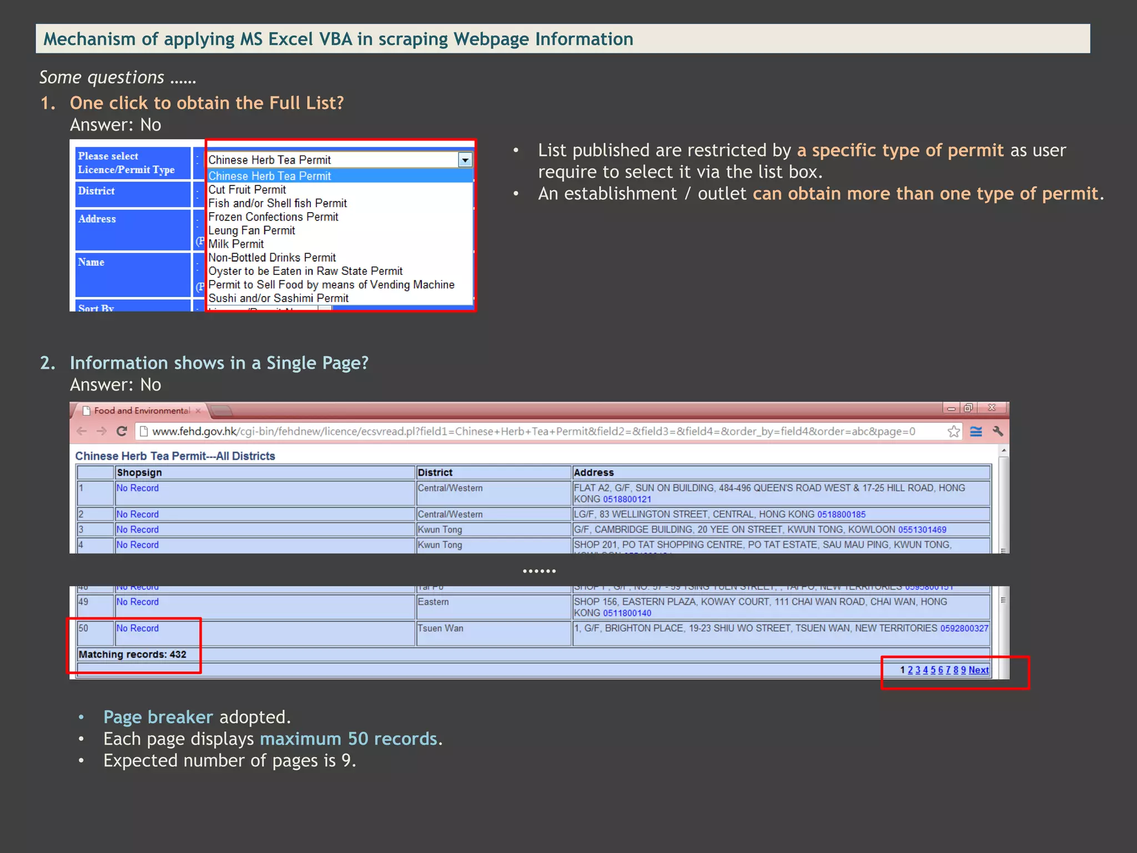Open the Licence/Permit Type dropdown arrow
Image resolution: width=1137 pixels, height=853 pixels.
465,160
